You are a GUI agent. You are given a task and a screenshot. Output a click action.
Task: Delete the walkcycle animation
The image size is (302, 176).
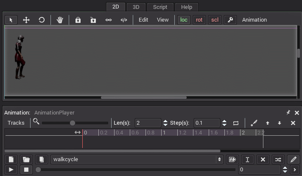[263, 159]
